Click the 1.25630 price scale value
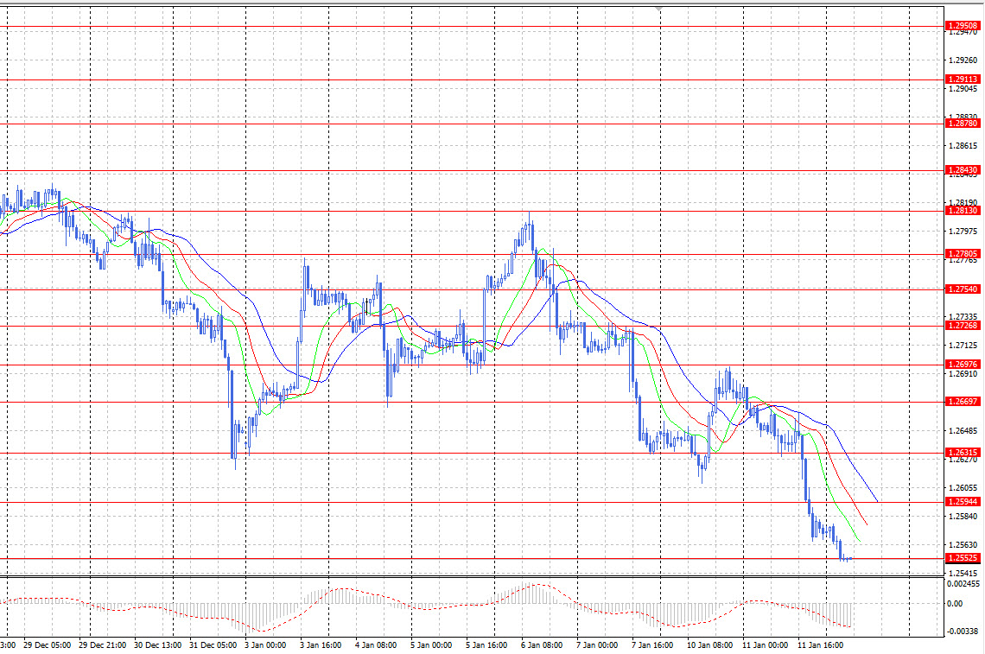This screenshot has width=985, height=654. point(963,544)
